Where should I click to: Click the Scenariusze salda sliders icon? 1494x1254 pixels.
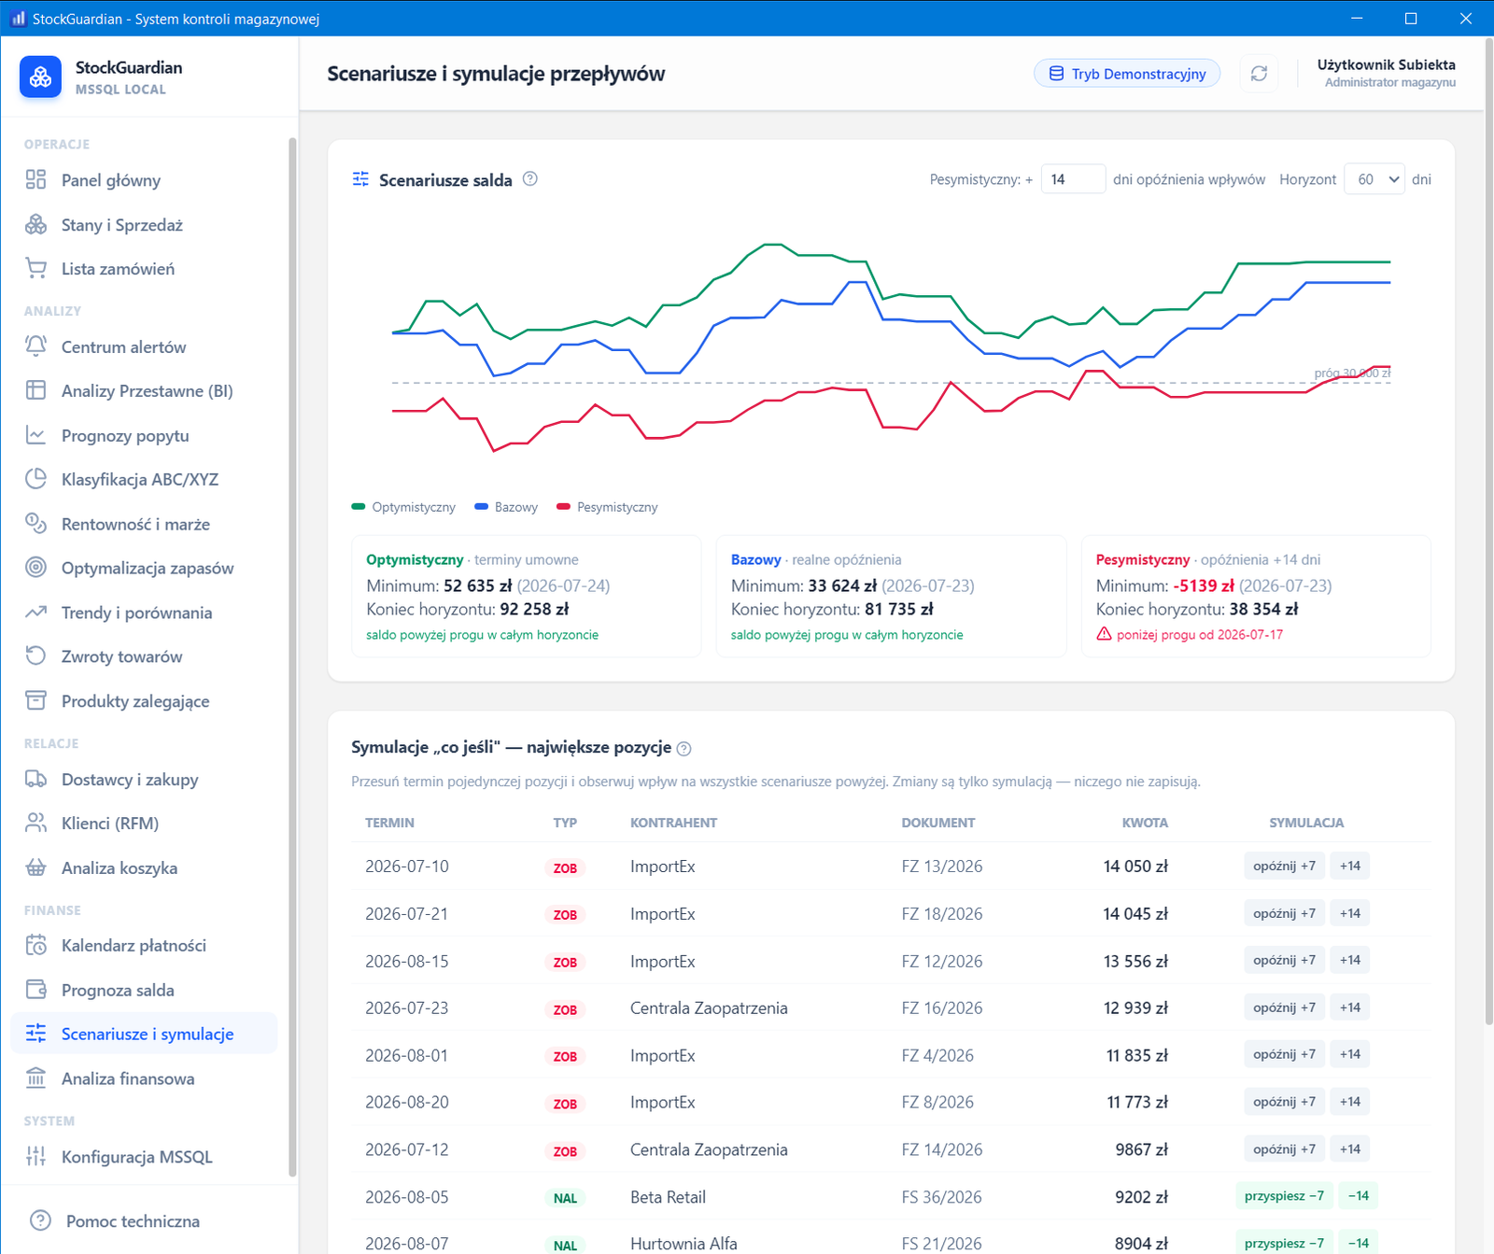[x=360, y=179]
